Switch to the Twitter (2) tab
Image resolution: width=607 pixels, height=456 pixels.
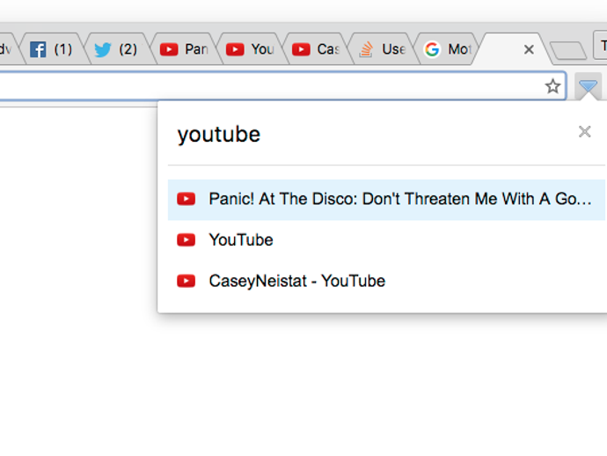tap(116, 49)
